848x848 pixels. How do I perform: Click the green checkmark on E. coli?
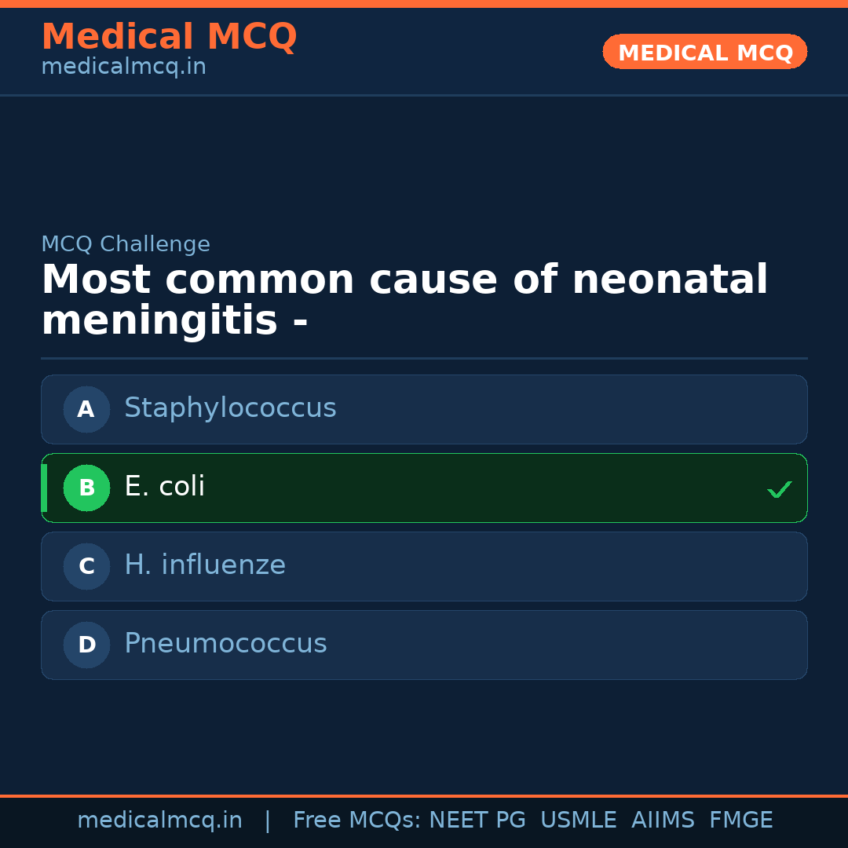coord(779,489)
